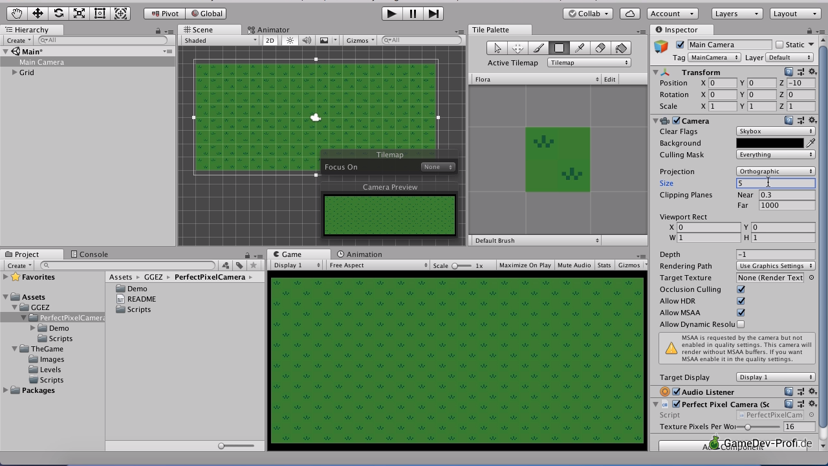This screenshot has height=466, width=828.
Task: Select the Hand tool in toolbar
Action: [17, 13]
